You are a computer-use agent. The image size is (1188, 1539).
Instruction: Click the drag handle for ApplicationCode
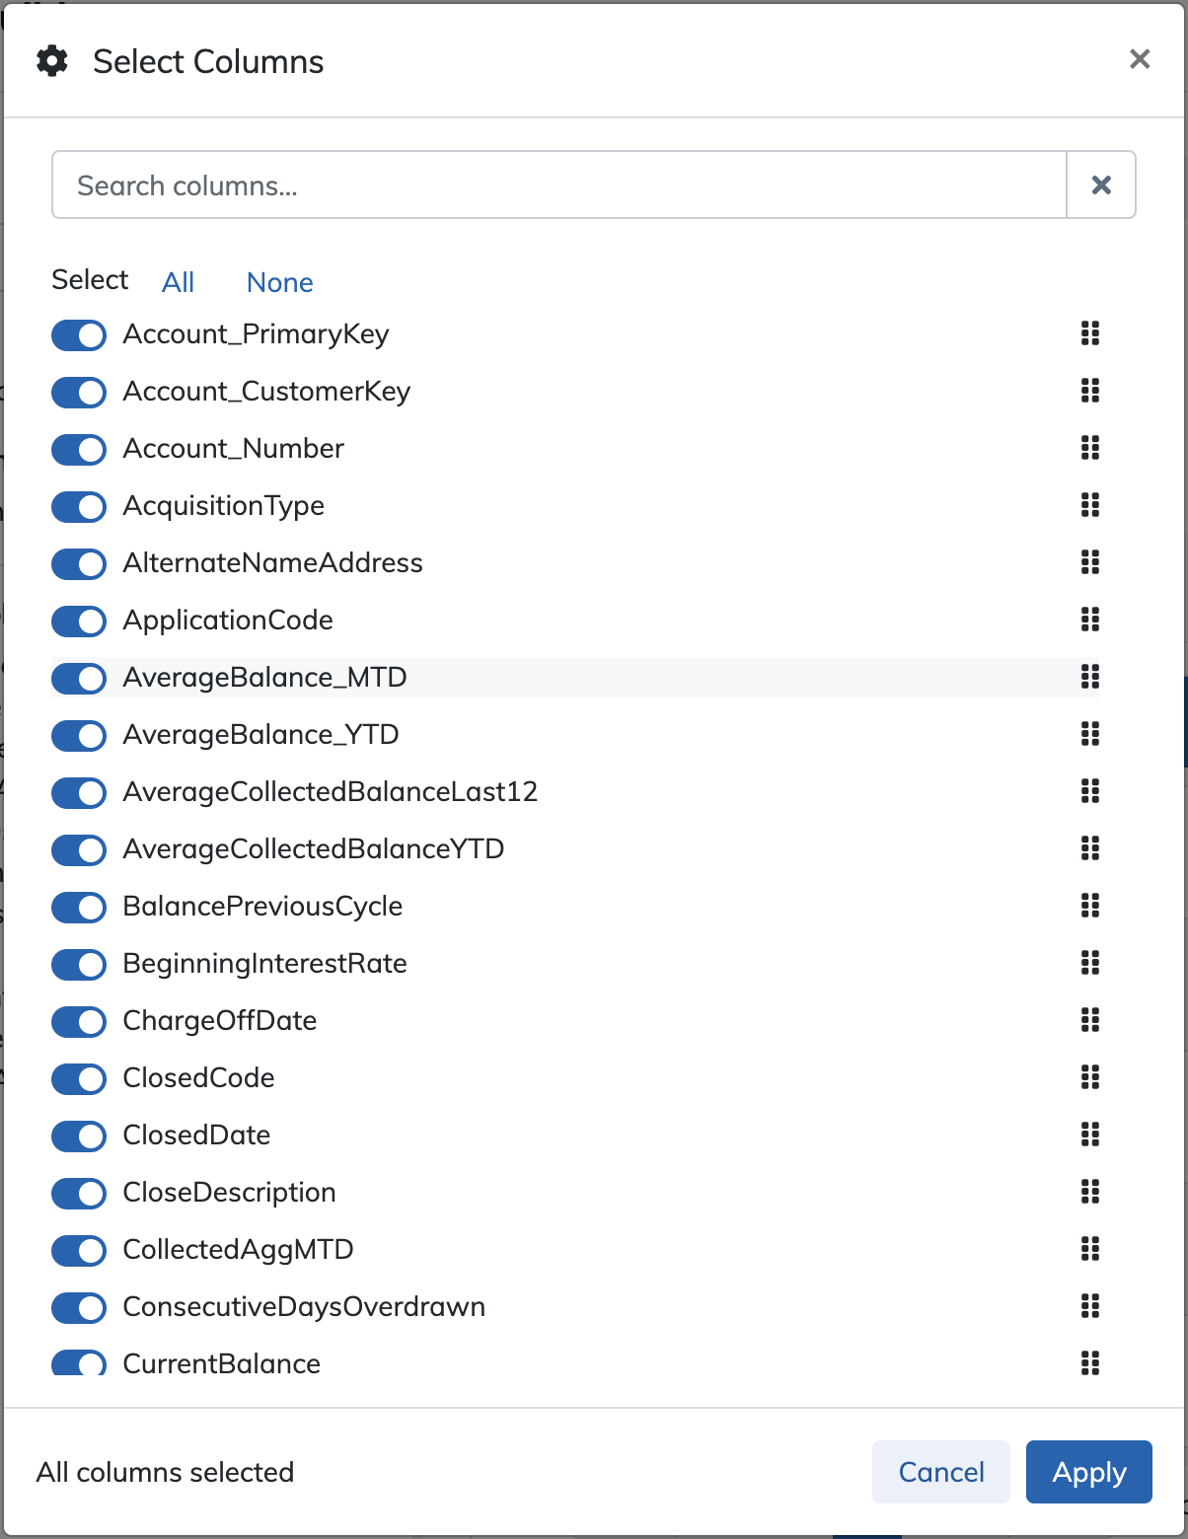(x=1089, y=621)
